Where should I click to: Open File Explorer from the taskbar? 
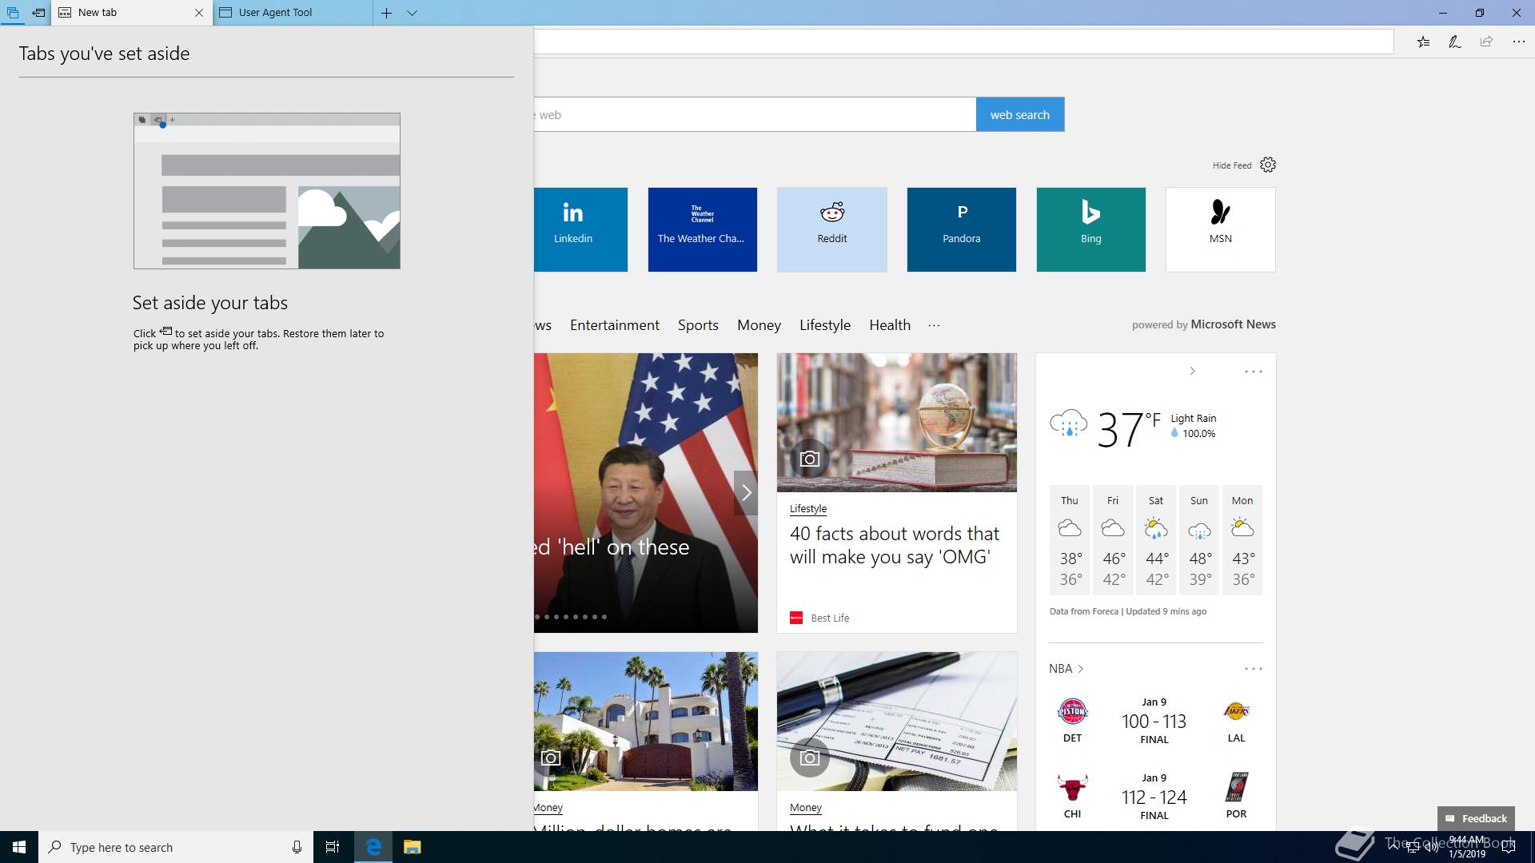click(412, 847)
